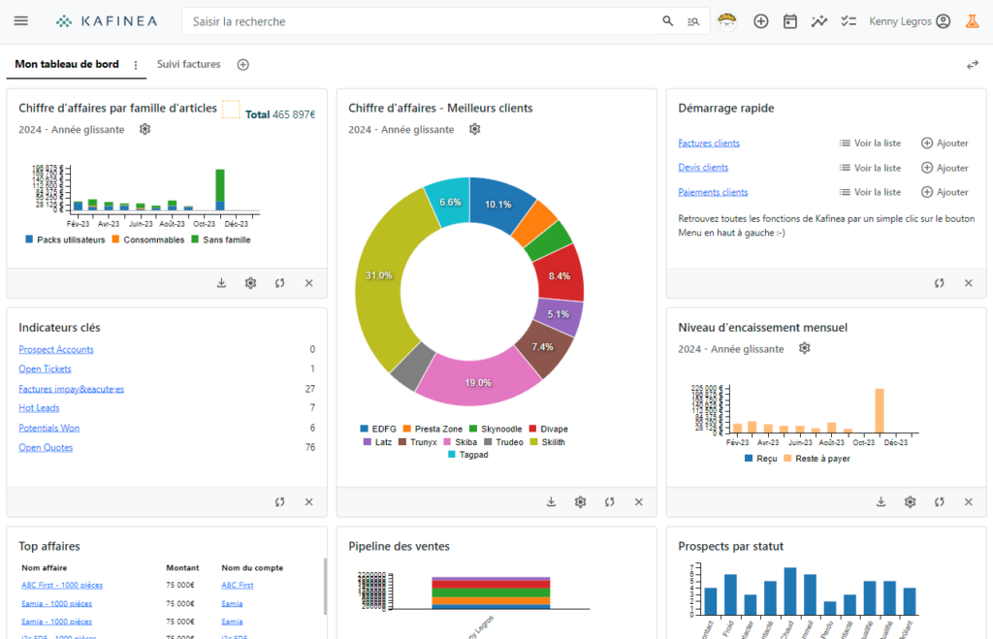993x639 pixels.
Task: Download the Meilleurs clients chart
Action: 551,501
